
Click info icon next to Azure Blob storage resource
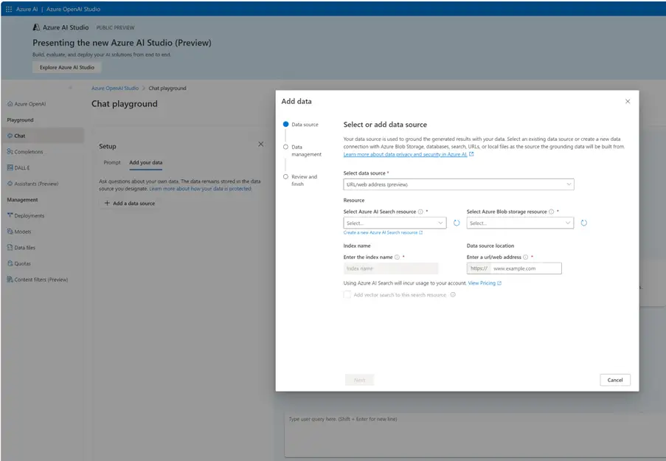[x=552, y=212]
